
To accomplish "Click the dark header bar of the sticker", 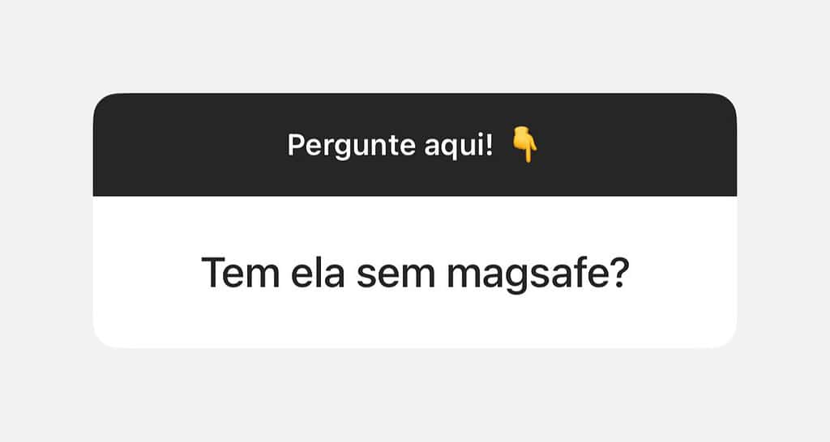I will [x=415, y=145].
